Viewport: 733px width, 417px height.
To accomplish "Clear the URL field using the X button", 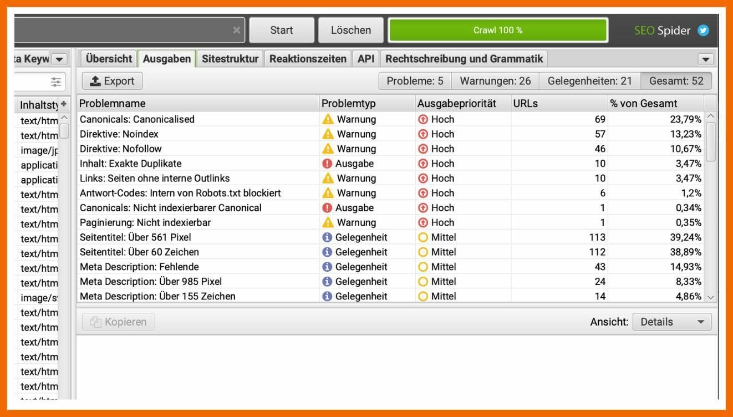I will point(236,30).
